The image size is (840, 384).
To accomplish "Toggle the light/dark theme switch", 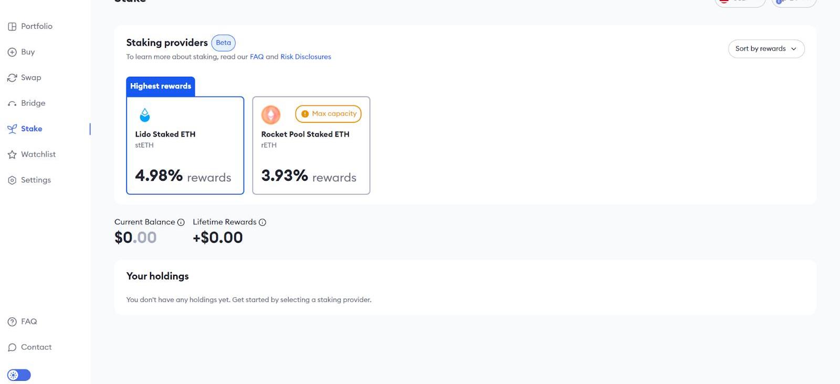I will [19, 375].
